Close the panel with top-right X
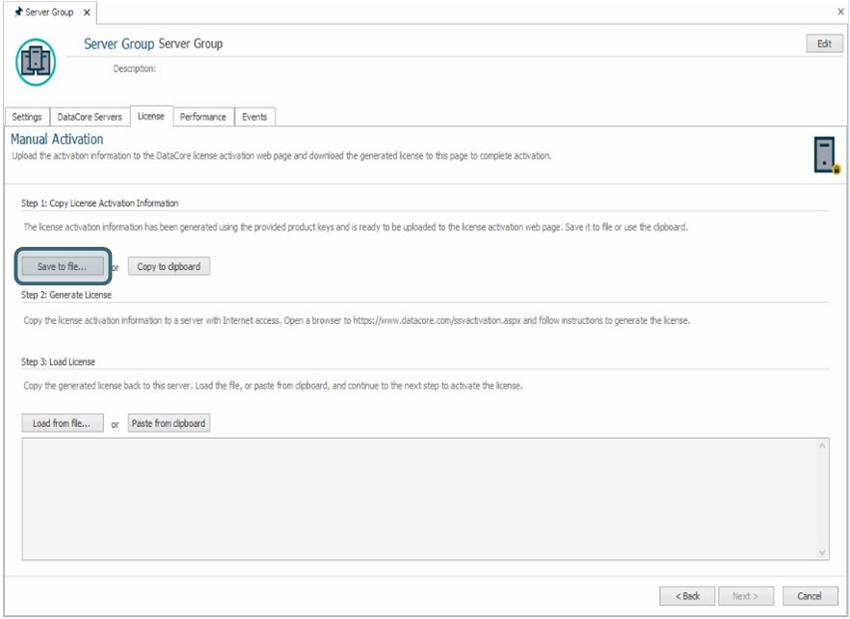 [x=839, y=12]
